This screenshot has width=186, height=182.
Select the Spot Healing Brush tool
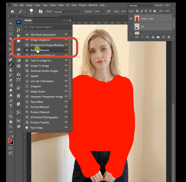coord(11,60)
